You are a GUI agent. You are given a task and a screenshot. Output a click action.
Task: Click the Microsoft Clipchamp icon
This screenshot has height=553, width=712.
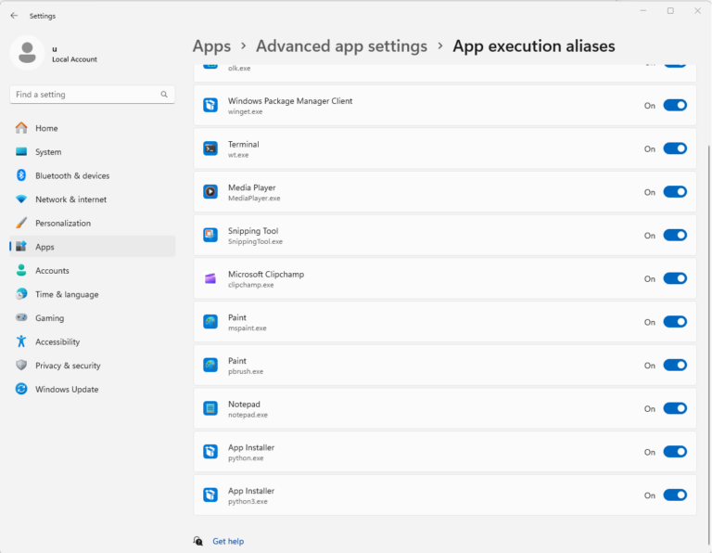click(210, 278)
